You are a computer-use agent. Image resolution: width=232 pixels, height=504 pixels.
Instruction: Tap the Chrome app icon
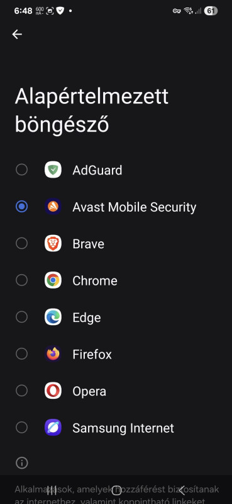pos(53,280)
